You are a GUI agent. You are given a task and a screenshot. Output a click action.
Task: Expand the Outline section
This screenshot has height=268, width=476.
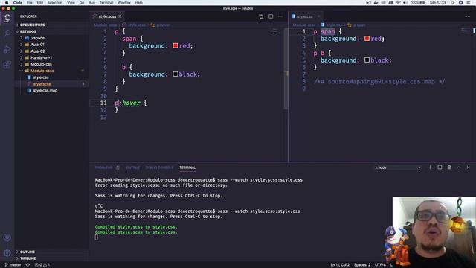51,252
